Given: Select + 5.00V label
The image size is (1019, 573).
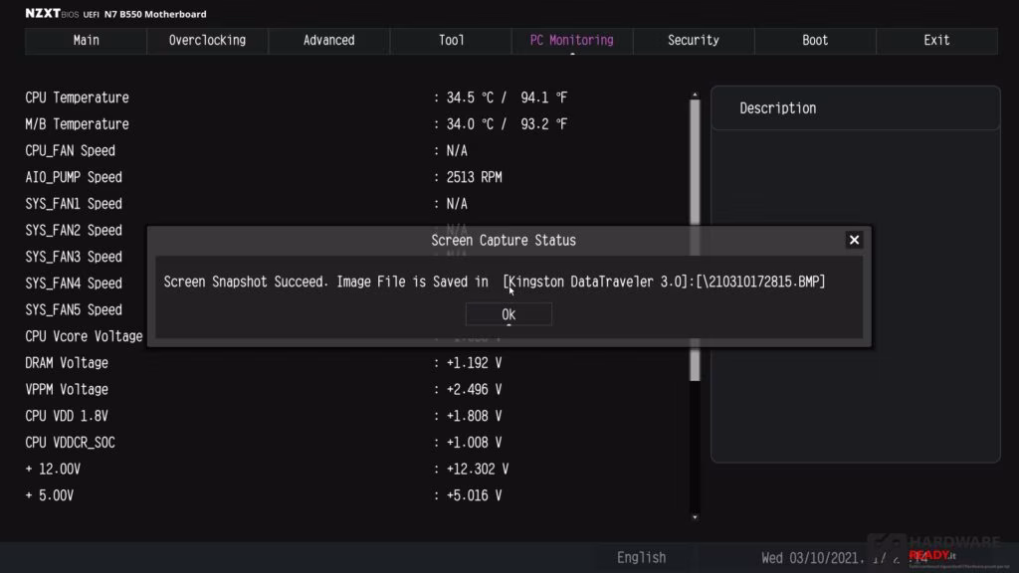Looking at the screenshot, I should (x=50, y=495).
